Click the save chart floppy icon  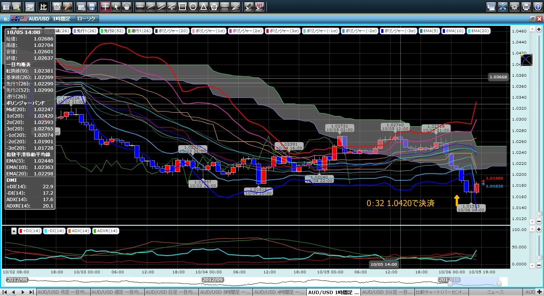click(x=91, y=6)
